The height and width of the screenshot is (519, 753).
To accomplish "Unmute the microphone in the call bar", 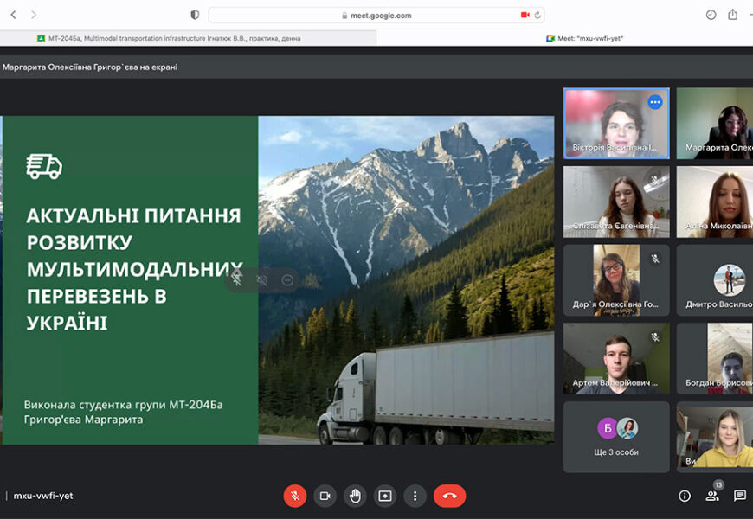I will (294, 496).
